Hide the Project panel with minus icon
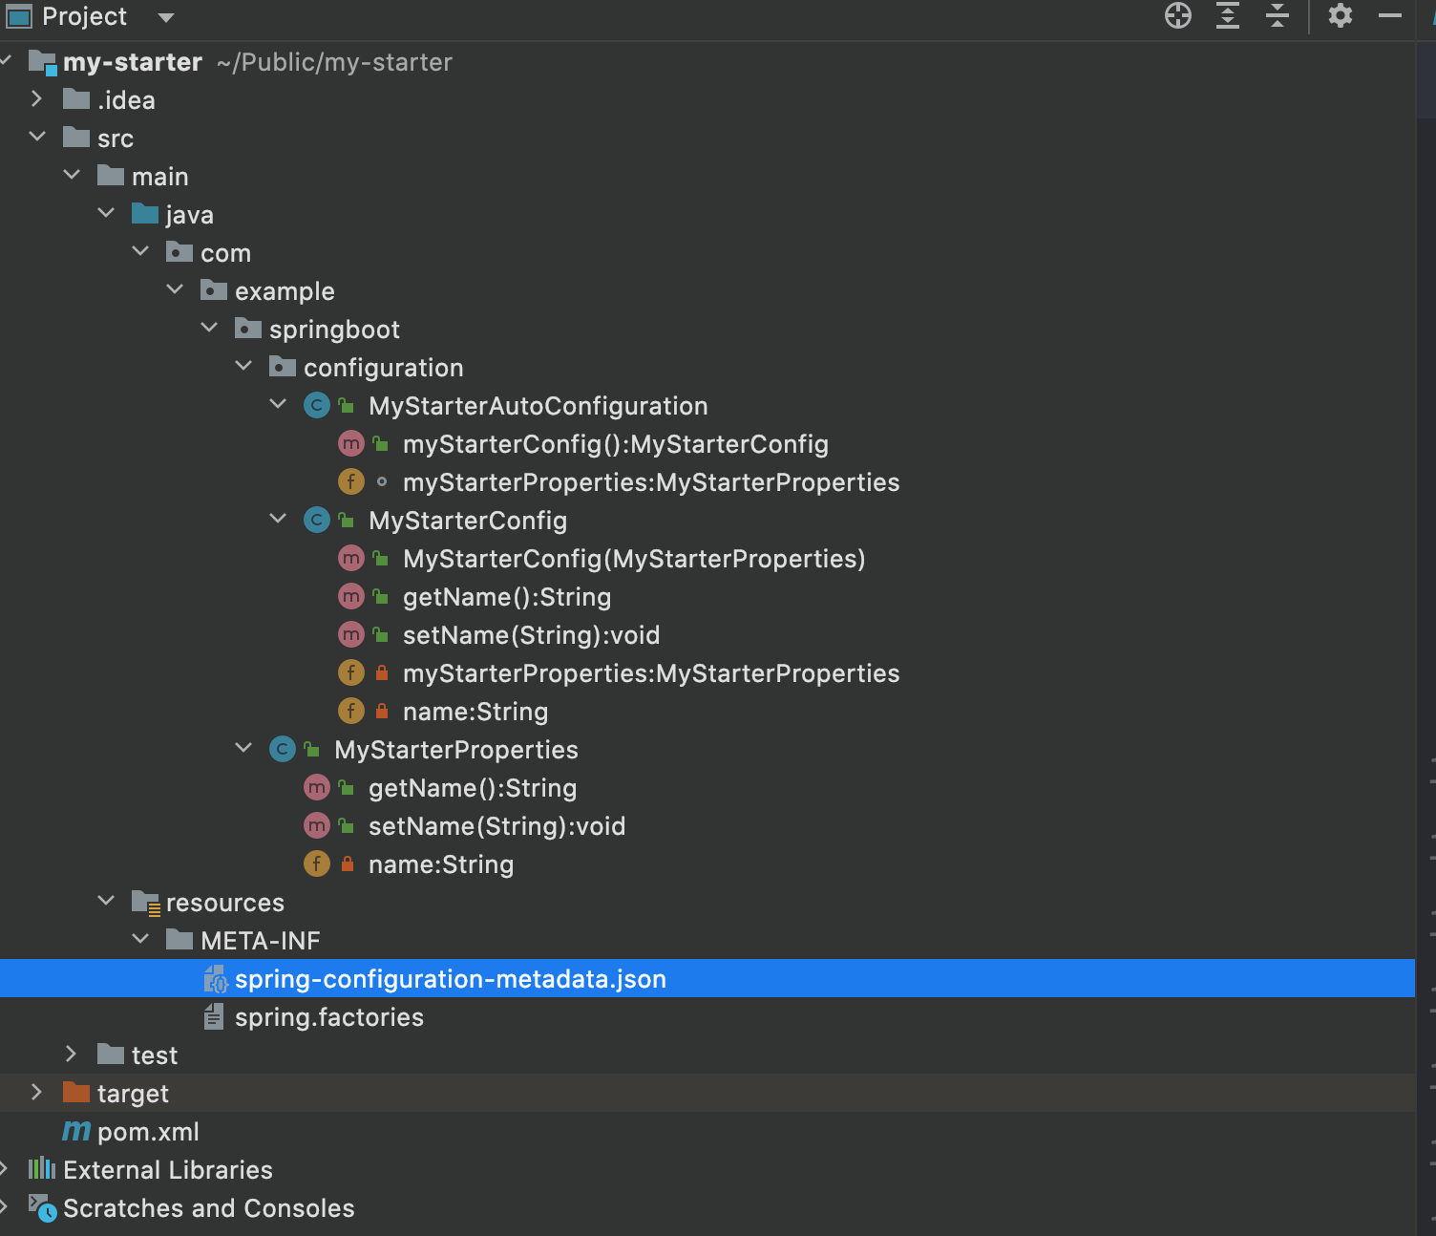Viewport: 1436px width, 1236px height. pyautogui.click(x=1390, y=16)
